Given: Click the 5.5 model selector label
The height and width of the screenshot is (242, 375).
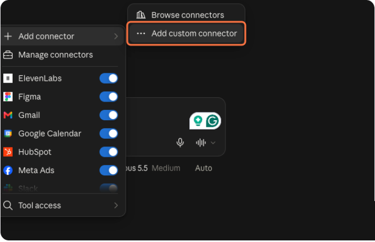Looking at the screenshot, I should (136, 168).
